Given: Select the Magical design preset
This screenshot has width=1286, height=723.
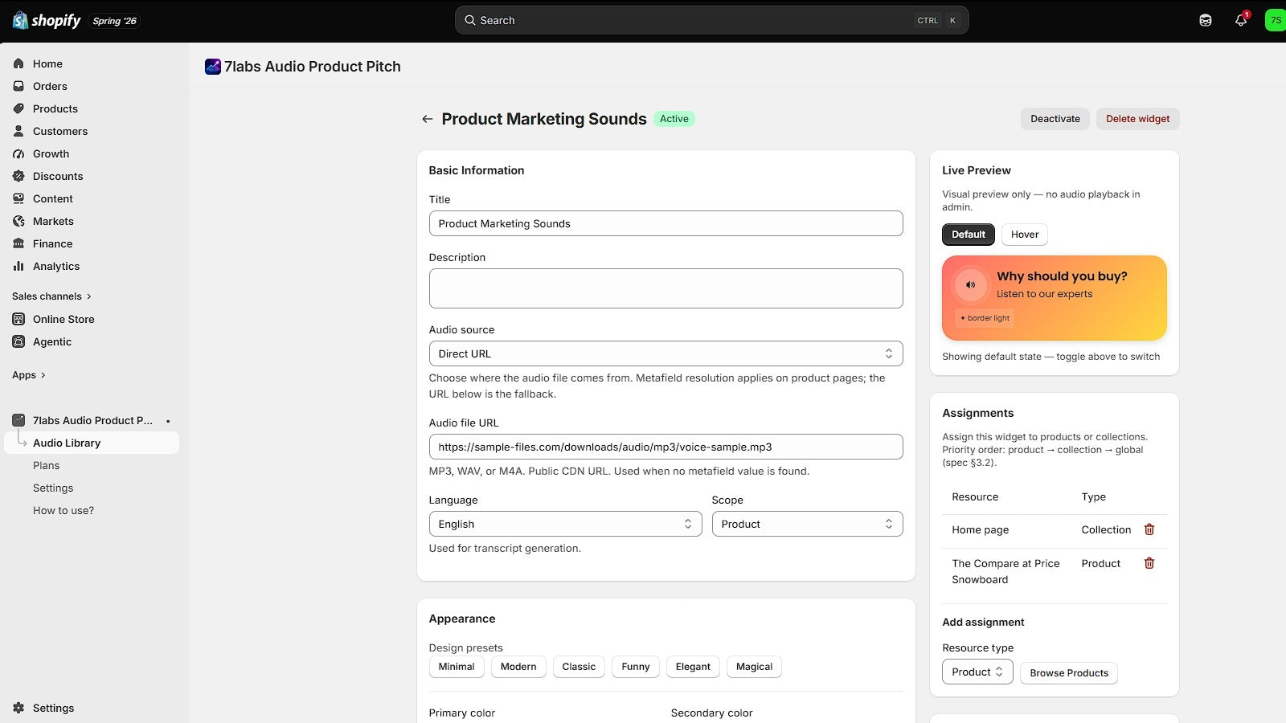Looking at the screenshot, I should [754, 667].
